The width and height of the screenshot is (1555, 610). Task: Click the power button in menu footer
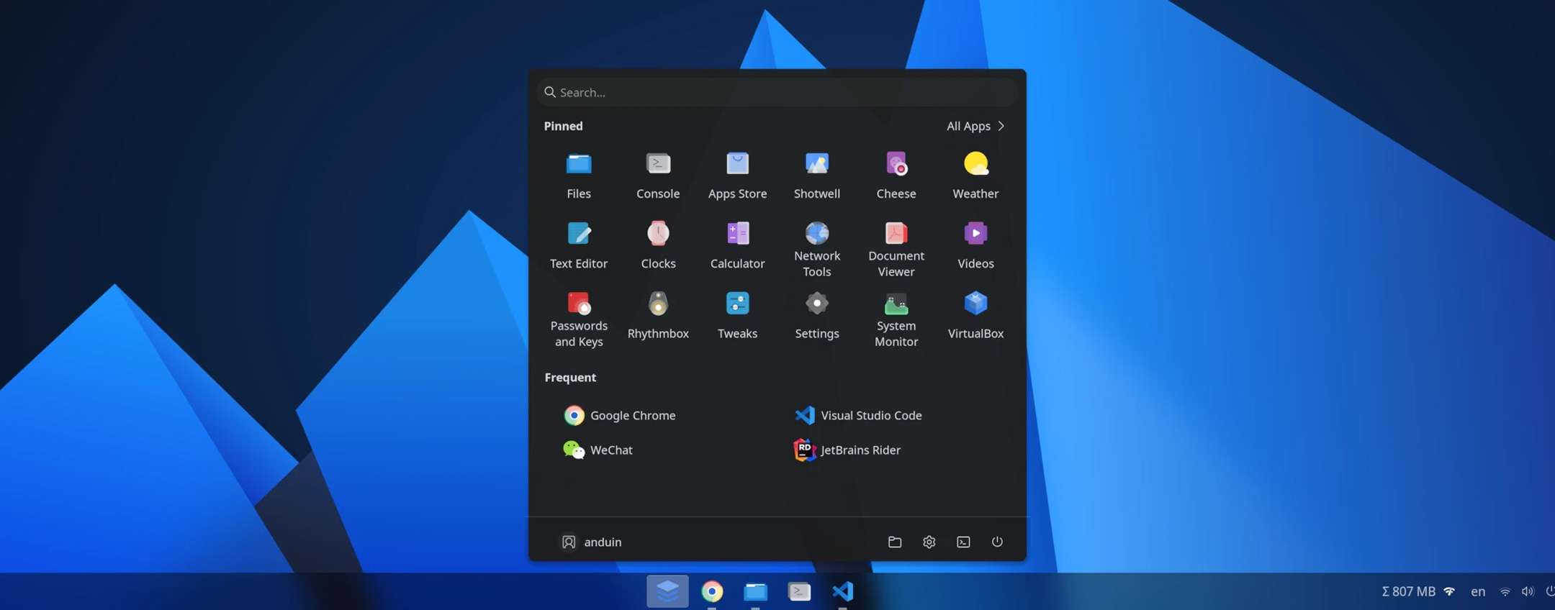click(997, 542)
